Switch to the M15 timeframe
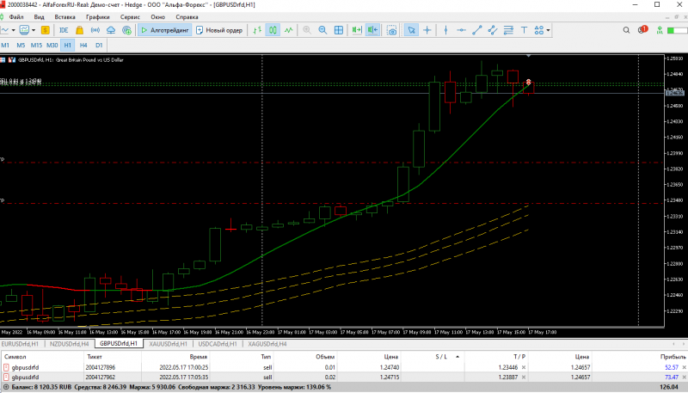Viewport: 688px width, 393px height. pyautogui.click(x=36, y=46)
